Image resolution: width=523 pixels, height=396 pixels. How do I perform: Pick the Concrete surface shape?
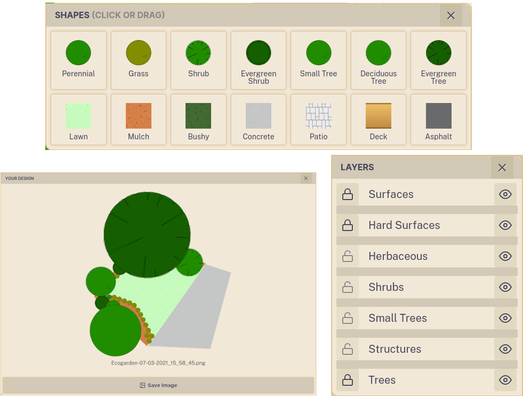tap(258, 119)
